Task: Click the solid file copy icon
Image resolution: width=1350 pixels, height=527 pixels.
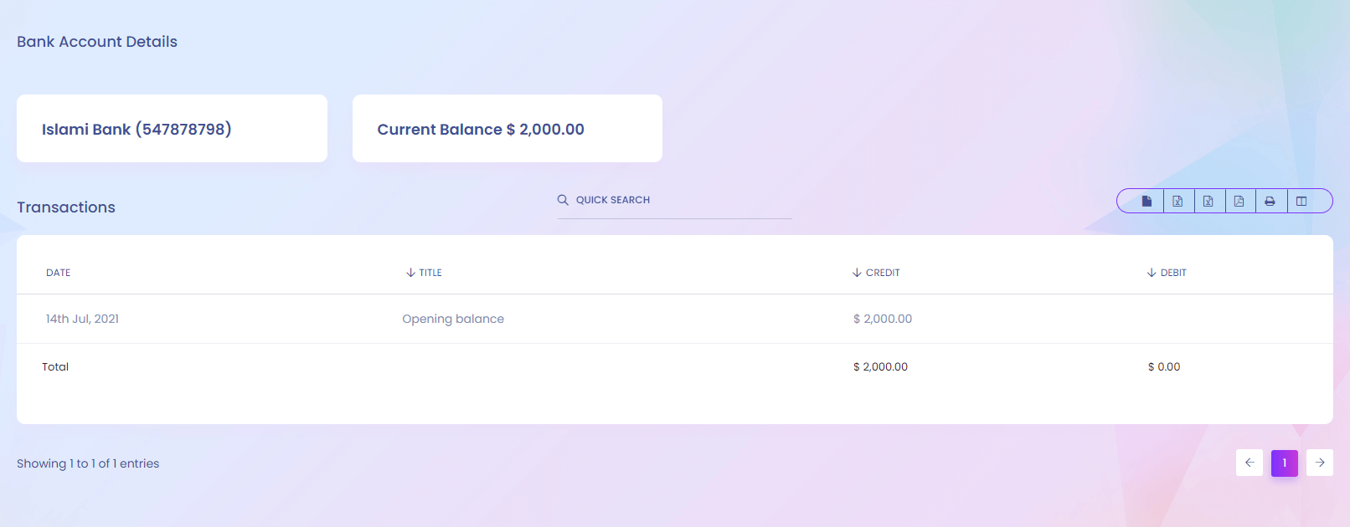Action: [1146, 201]
